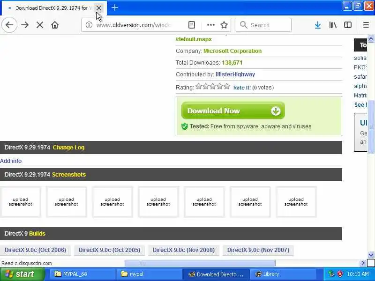Open the /default.mspx link
Screen dimensions: 375x281
(x=194, y=39)
